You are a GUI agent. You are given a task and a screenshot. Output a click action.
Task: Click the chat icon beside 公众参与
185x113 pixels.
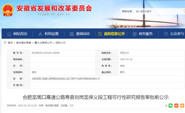click(x=166, y=34)
